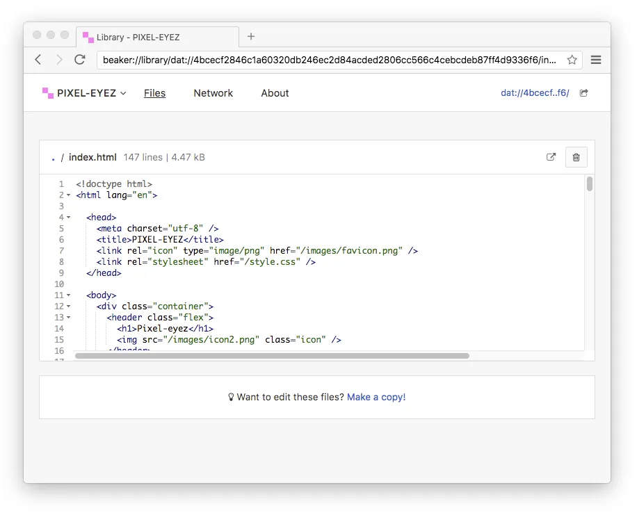Click the share icon next to dat link
This screenshot has width=637, height=522.
[x=584, y=93]
